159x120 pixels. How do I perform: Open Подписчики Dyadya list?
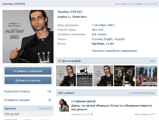17,91
